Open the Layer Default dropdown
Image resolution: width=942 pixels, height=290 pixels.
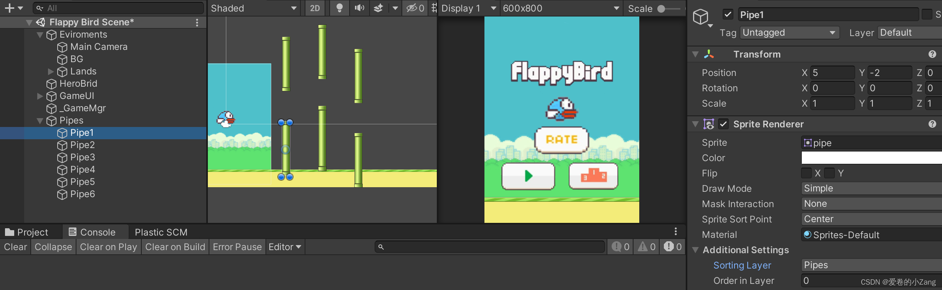pos(910,33)
